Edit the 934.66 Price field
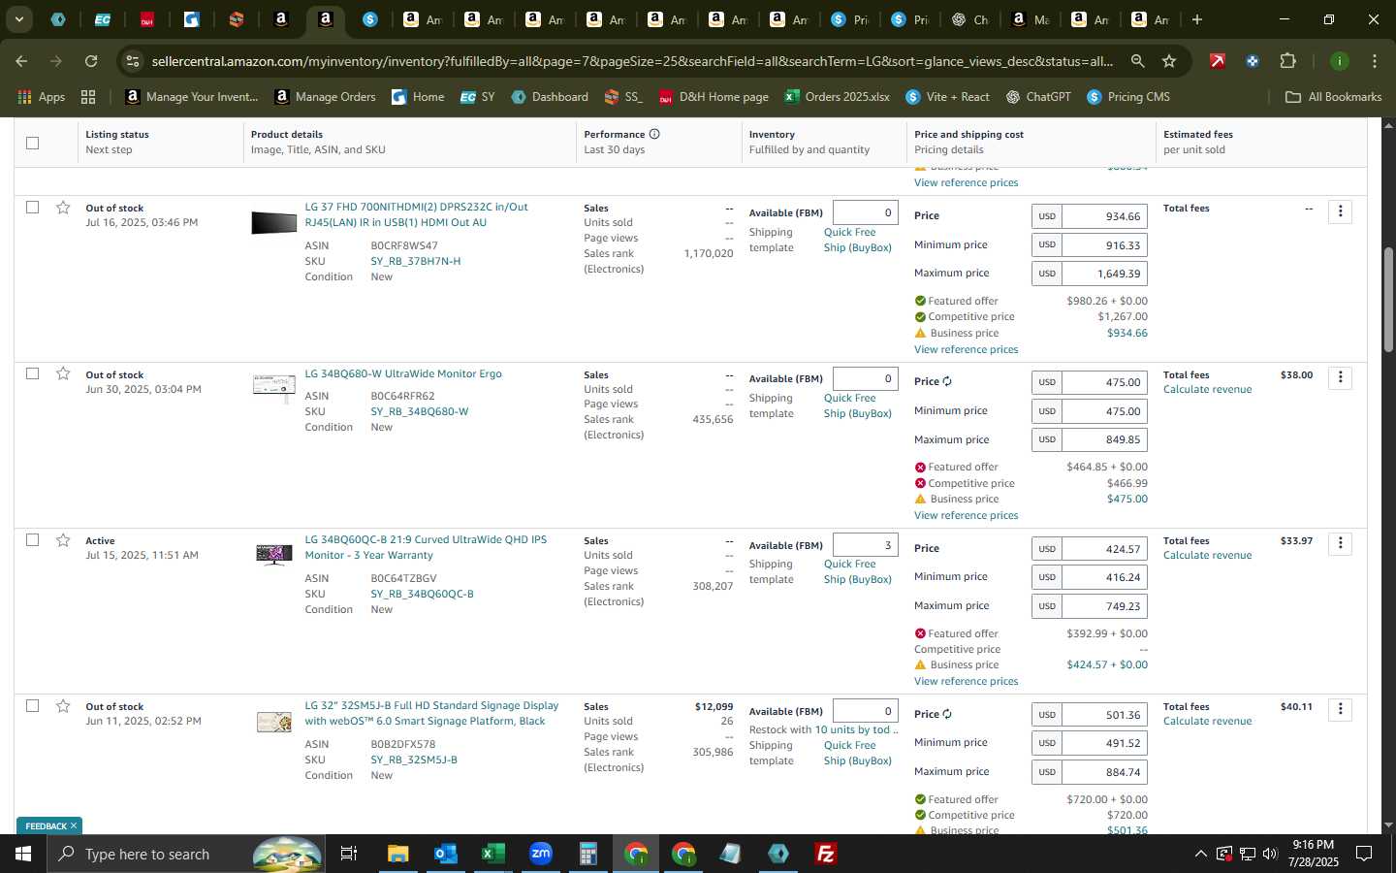The image size is (1396, 873). tap(1104, 216)
